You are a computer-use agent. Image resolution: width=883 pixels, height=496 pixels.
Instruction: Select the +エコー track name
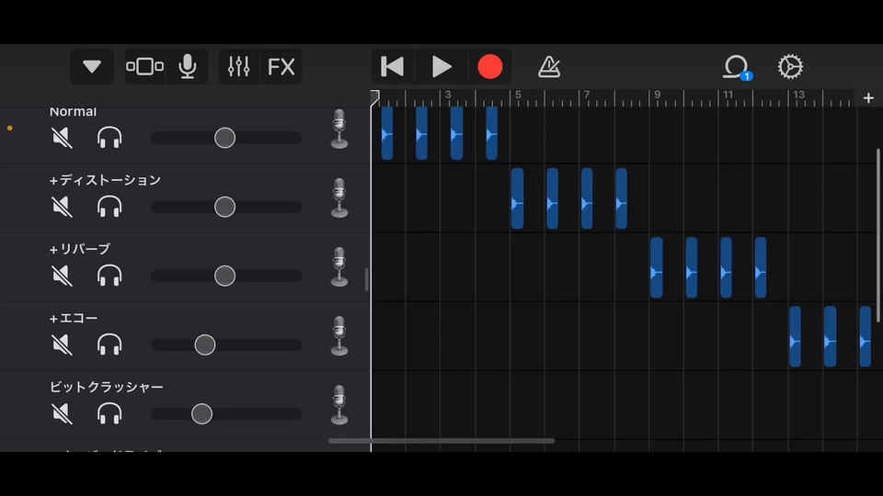pyautogui.click(x=74, y=319)
